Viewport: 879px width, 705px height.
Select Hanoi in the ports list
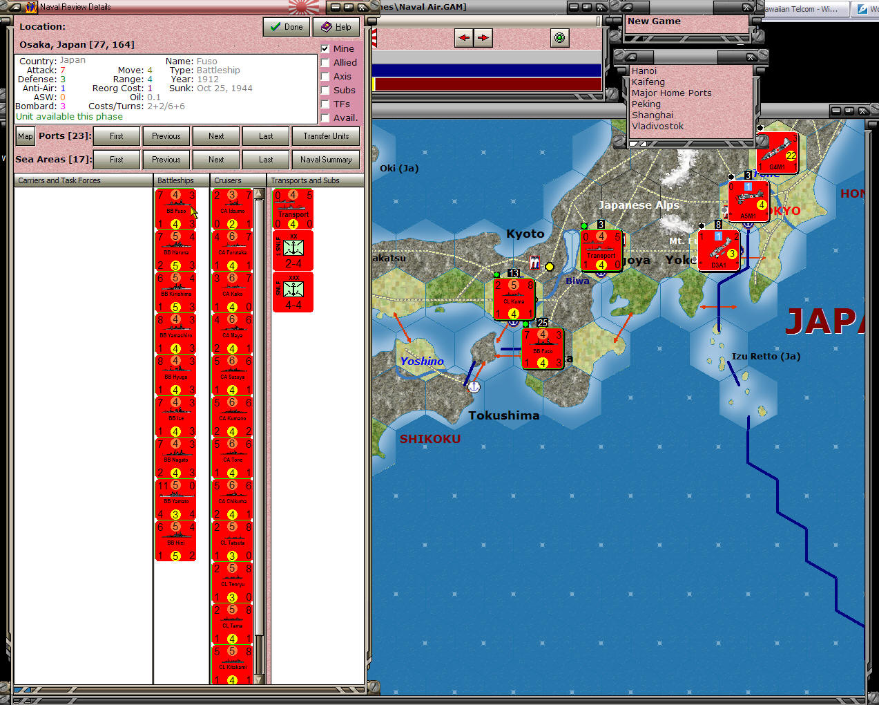point(644,71)
